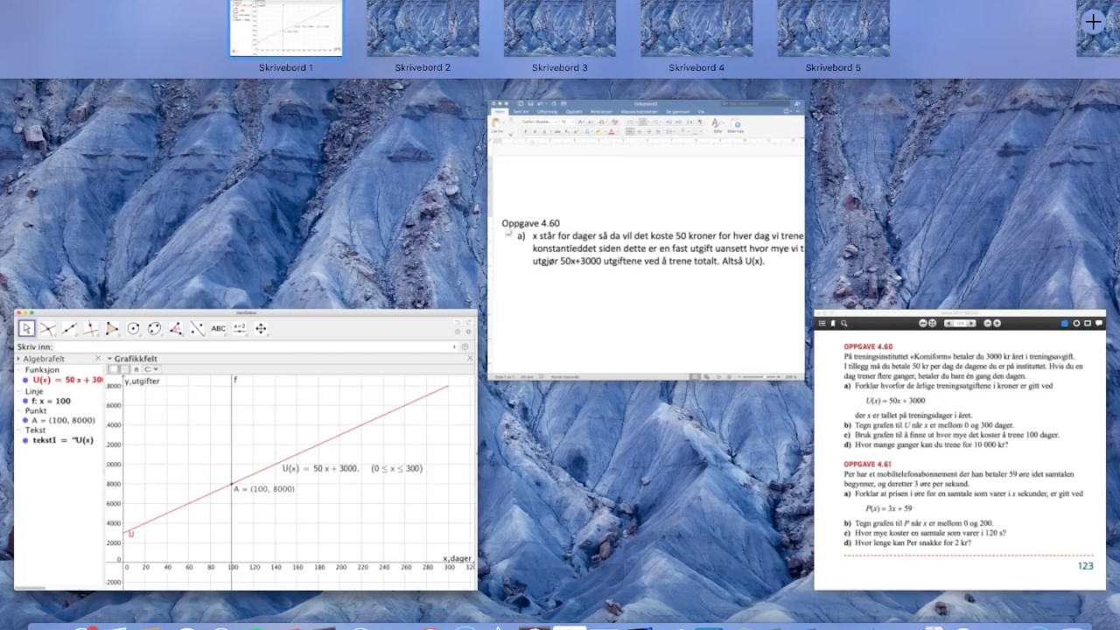Select the Move arrow tool in GeoGebra

(26, 329)
